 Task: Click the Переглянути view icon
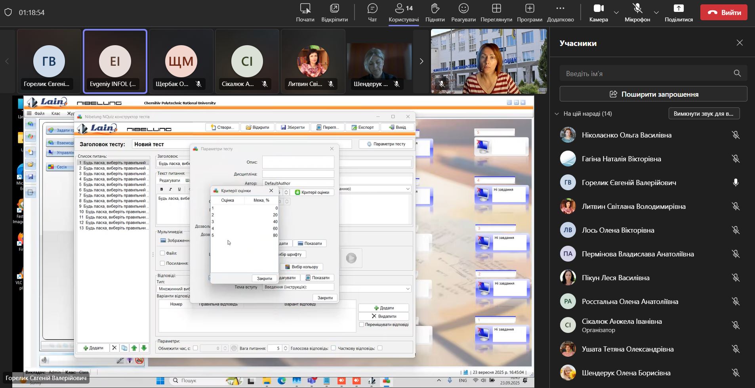click(496, 12)
